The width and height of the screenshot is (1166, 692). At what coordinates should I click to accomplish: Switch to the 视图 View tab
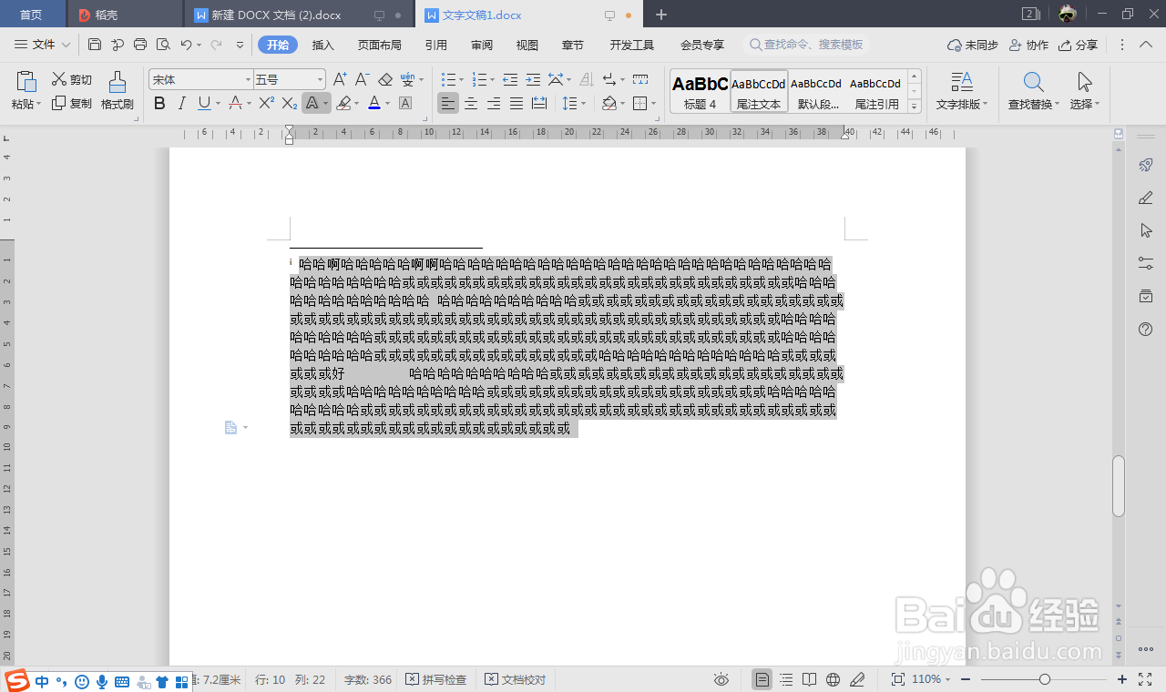527,45
